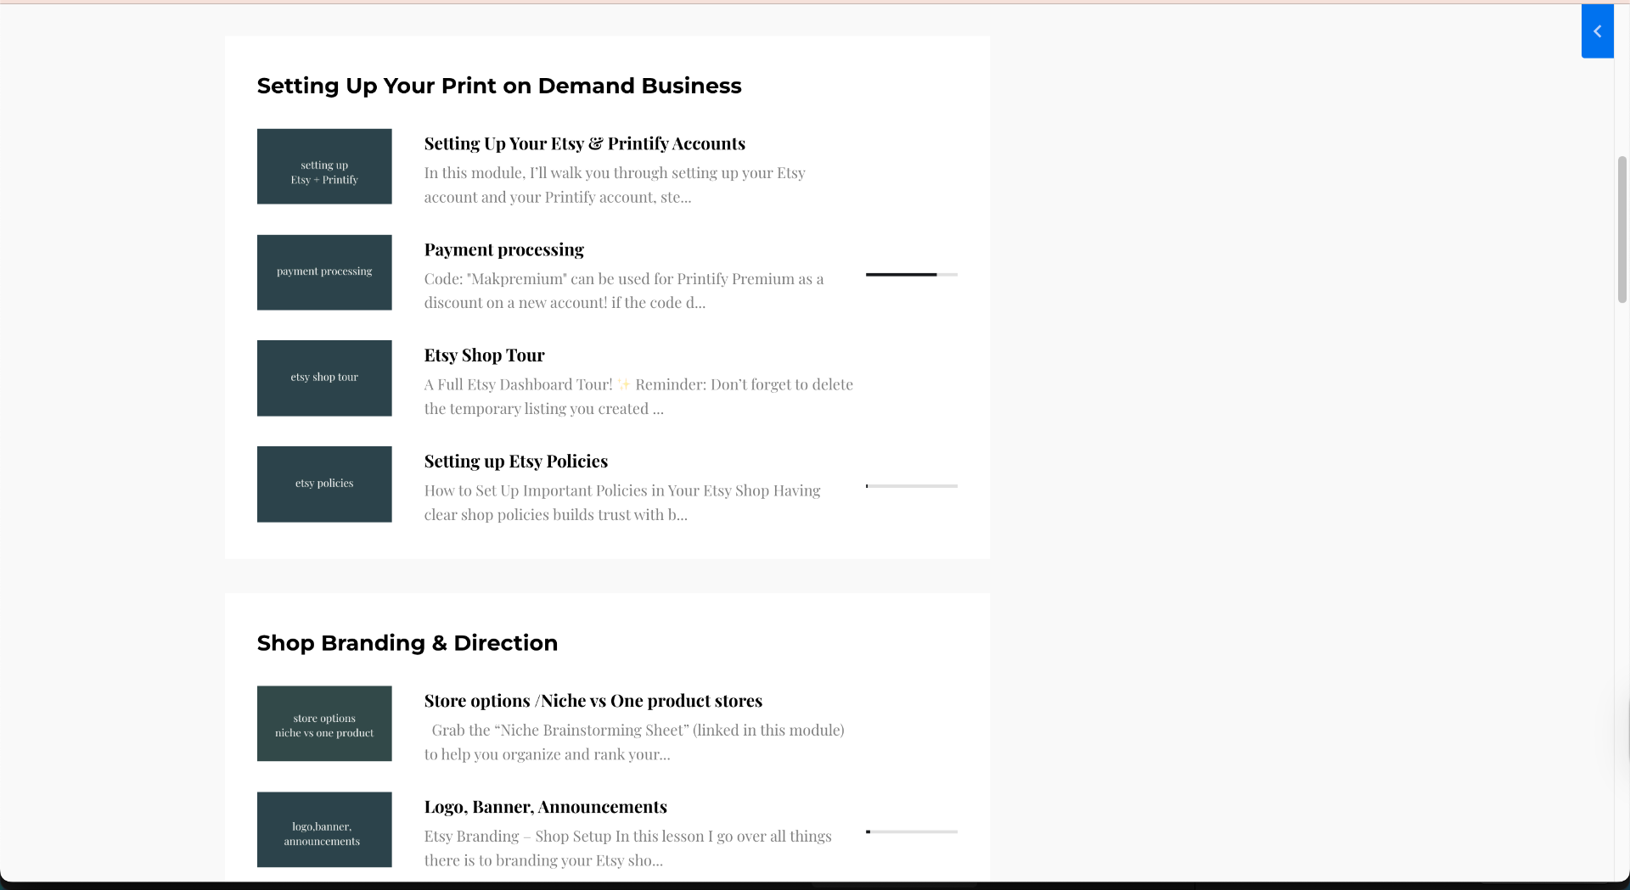
Task: Click the Logo, Banner, Announcements progress bar
Action: pos(910,832)
